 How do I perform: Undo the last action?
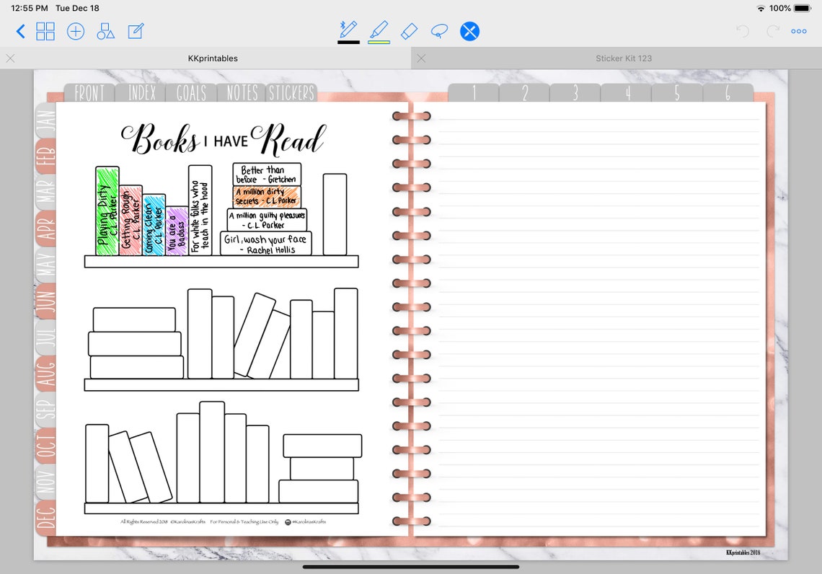pyautogui.click(x=742, y=30)
